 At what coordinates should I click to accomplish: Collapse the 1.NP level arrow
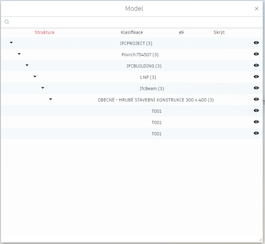pyautogui.click(x=35, y=77)
